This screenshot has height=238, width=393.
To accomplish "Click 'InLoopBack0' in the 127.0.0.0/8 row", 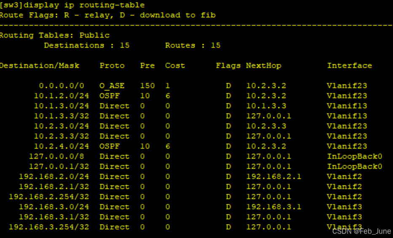I will tap(355, 156).
